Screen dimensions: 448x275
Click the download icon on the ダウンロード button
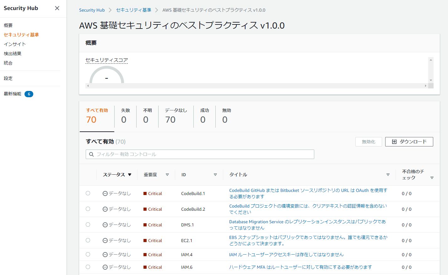[x=394, y=142]
